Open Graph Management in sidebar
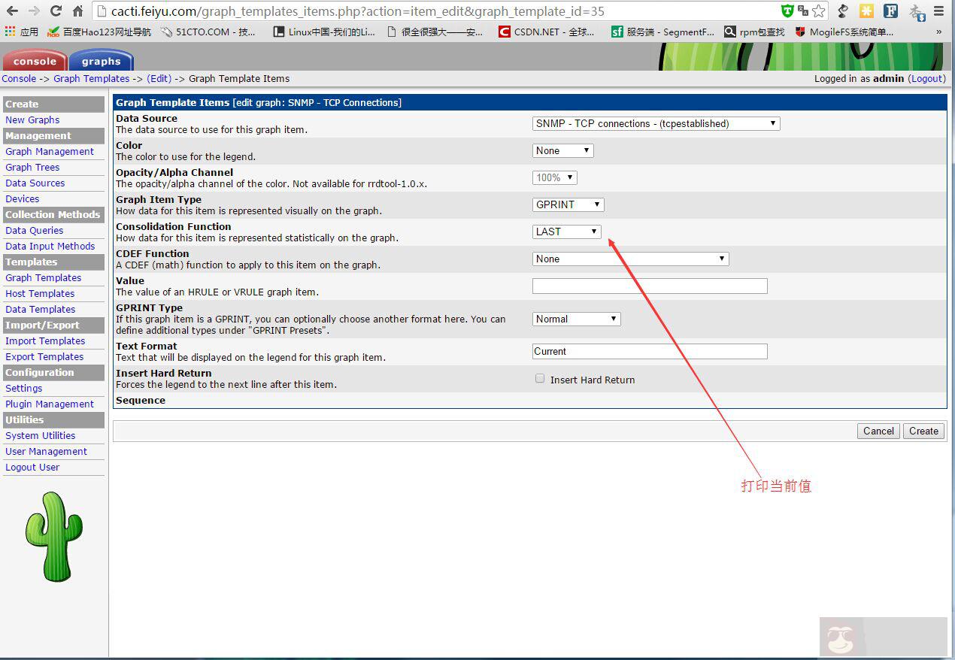 (x=50, y=151)
